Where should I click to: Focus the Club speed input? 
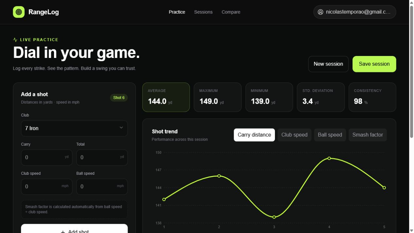(46, 187)
